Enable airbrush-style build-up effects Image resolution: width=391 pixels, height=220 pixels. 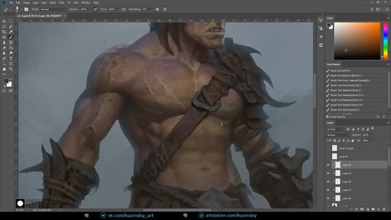coord(123,9)
